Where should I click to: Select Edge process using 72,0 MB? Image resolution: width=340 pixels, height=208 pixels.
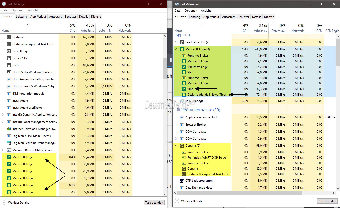[x=67, y=192]
